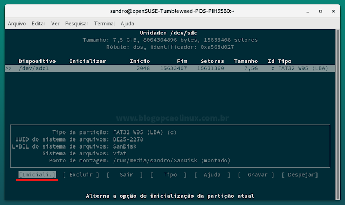Choose the [ Excluir ] option
Viewport: 345px width, 205px height.
[81, 175]
